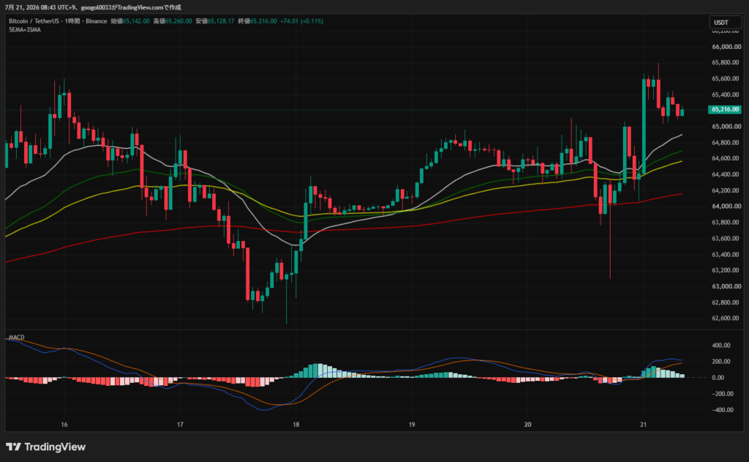Click the 高値 65,260.00 high value
The image size is (749, 462).
[x=173, y=21]
